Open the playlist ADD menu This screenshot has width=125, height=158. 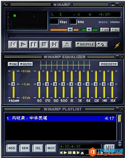(x=12, y=148)
